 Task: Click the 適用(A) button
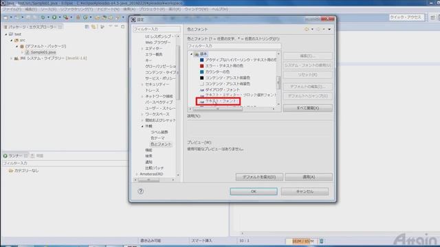pos(309,177)
